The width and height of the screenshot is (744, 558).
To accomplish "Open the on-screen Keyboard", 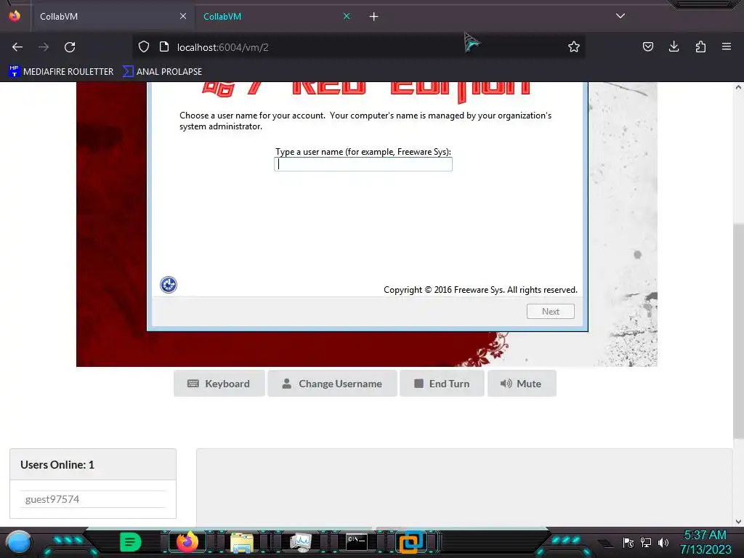I will (x=219, y=384).
